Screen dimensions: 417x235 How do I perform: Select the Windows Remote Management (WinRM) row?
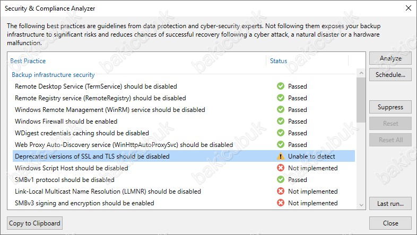pyautogui.click(x=184, y=110)
